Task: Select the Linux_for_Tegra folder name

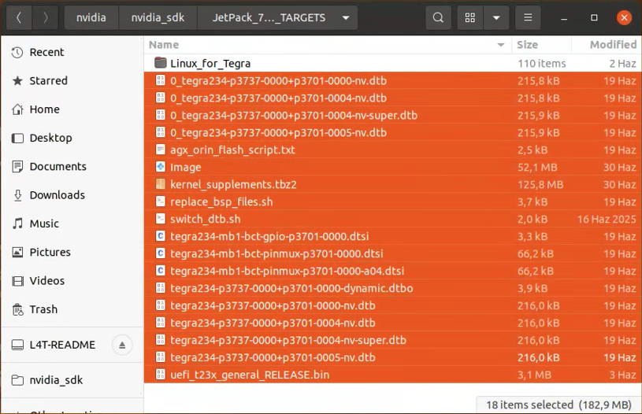Action: tap(210, 64)
